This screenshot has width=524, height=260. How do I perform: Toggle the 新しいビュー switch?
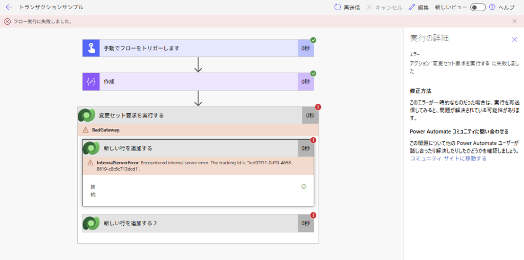click(x=478, y=7)
